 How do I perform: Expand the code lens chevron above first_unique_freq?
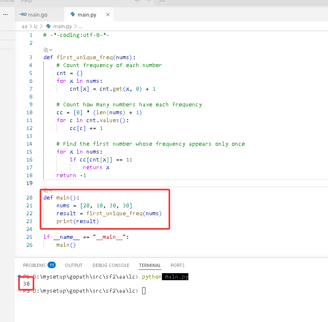[x=51, y=50]
